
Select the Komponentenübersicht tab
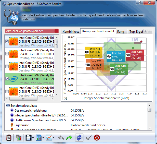98,31
